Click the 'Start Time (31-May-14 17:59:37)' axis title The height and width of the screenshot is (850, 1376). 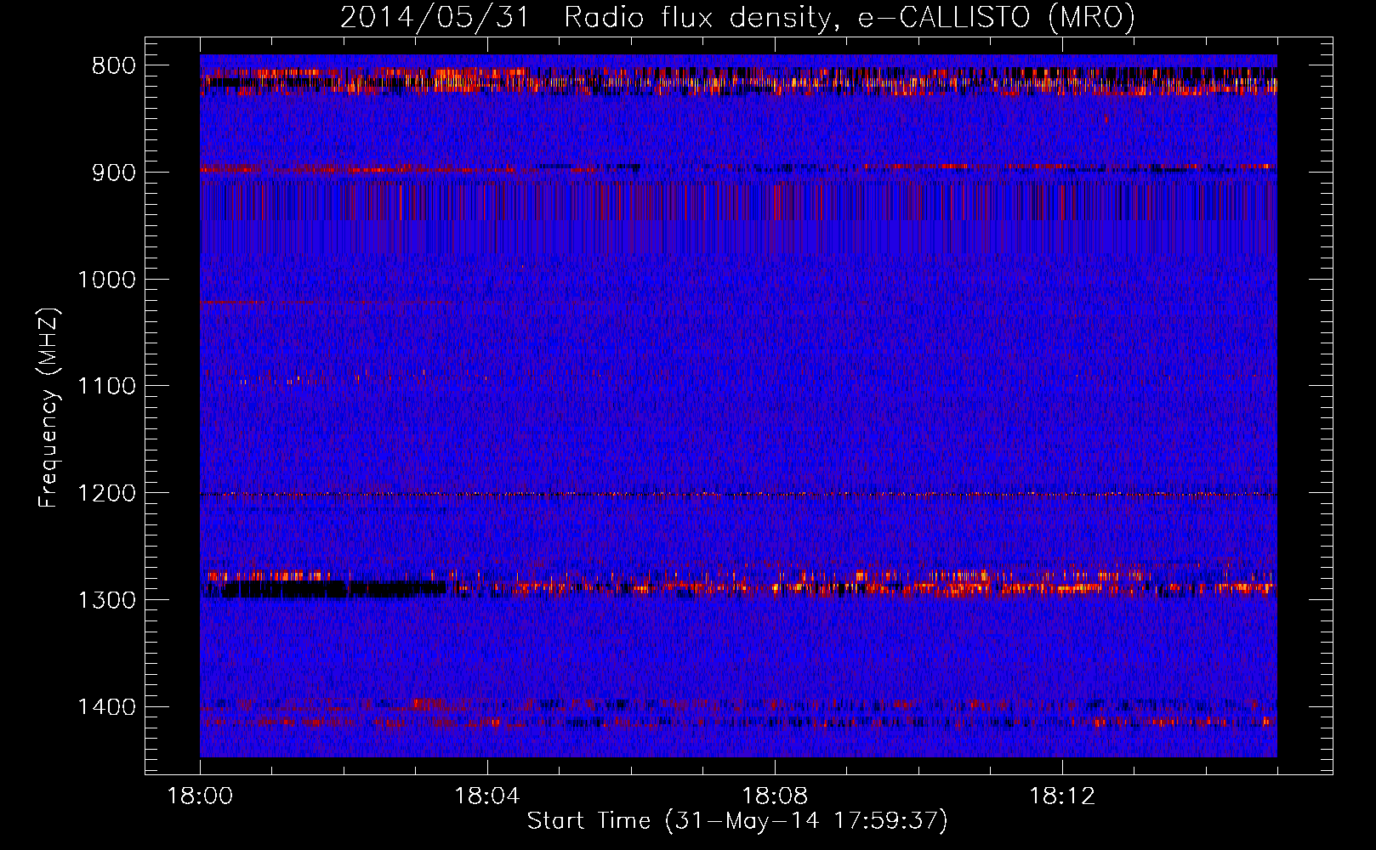coord(737,822)
